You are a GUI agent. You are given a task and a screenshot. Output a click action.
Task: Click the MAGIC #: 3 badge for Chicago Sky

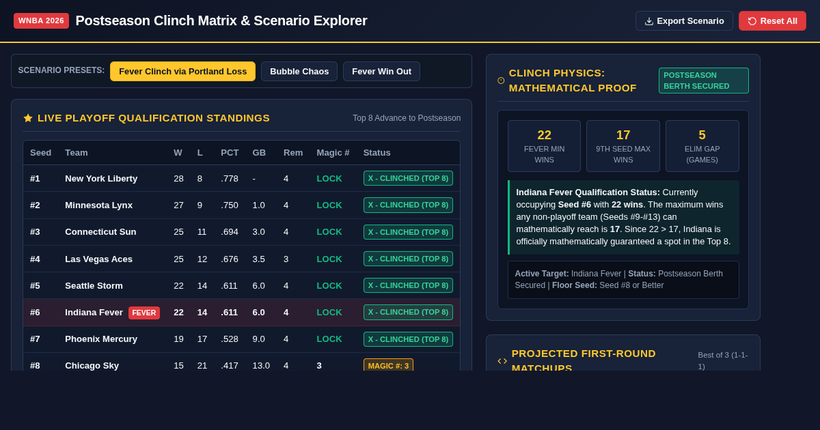(388, 365)
